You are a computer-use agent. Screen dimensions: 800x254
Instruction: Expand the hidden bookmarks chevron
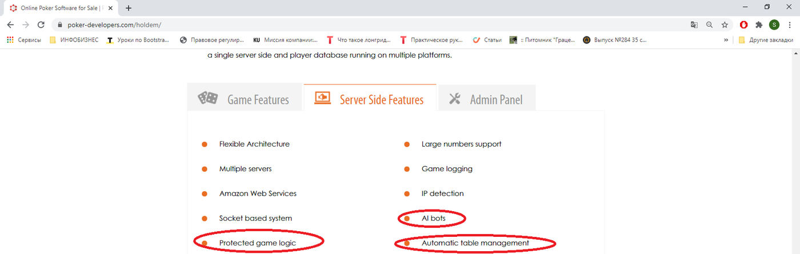point(726,40)
